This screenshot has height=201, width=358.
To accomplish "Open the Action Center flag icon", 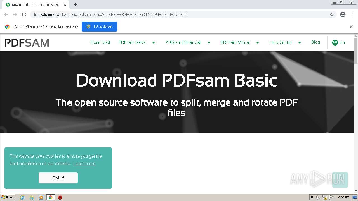I will pyautogui.click(x=331, y=197).
